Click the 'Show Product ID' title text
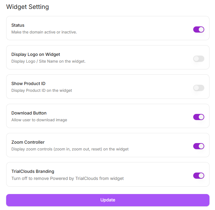The width and height of the screenshot is (215, 210). [28, 84]
